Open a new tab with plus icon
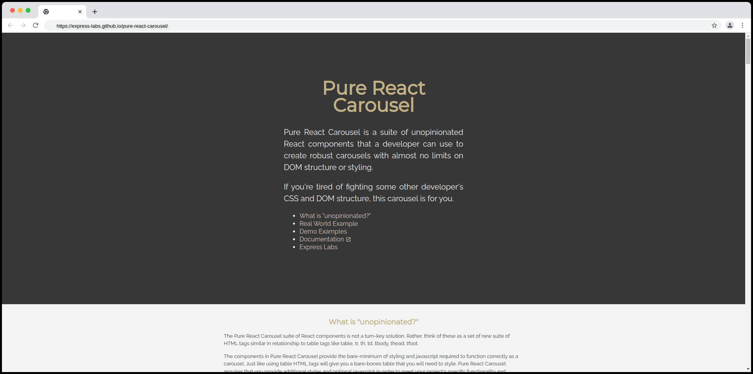 coord(95,12)
